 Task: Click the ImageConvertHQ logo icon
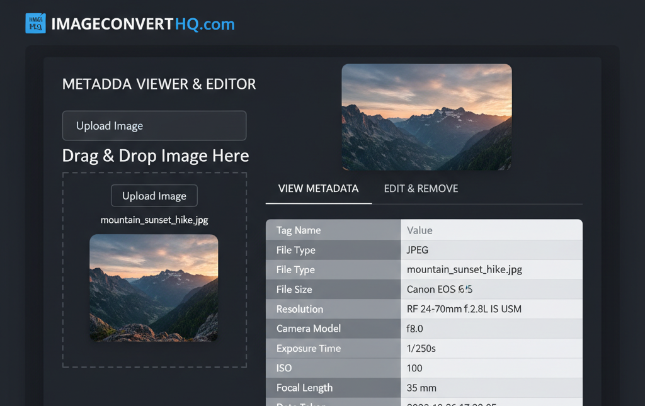pos(36,23)
